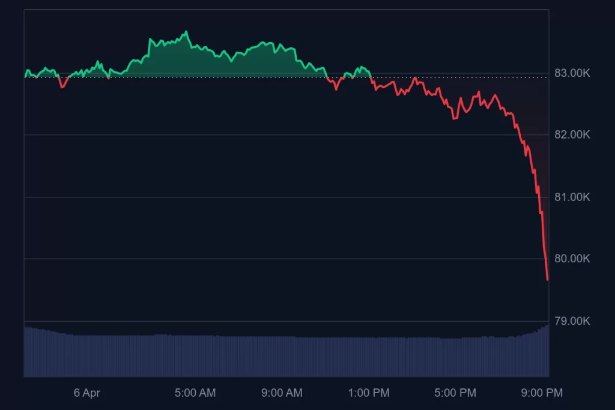The height and width of the screenshot is (410, 615).
Task: Select the 1:00 PM time label
Action: point(369,393)
